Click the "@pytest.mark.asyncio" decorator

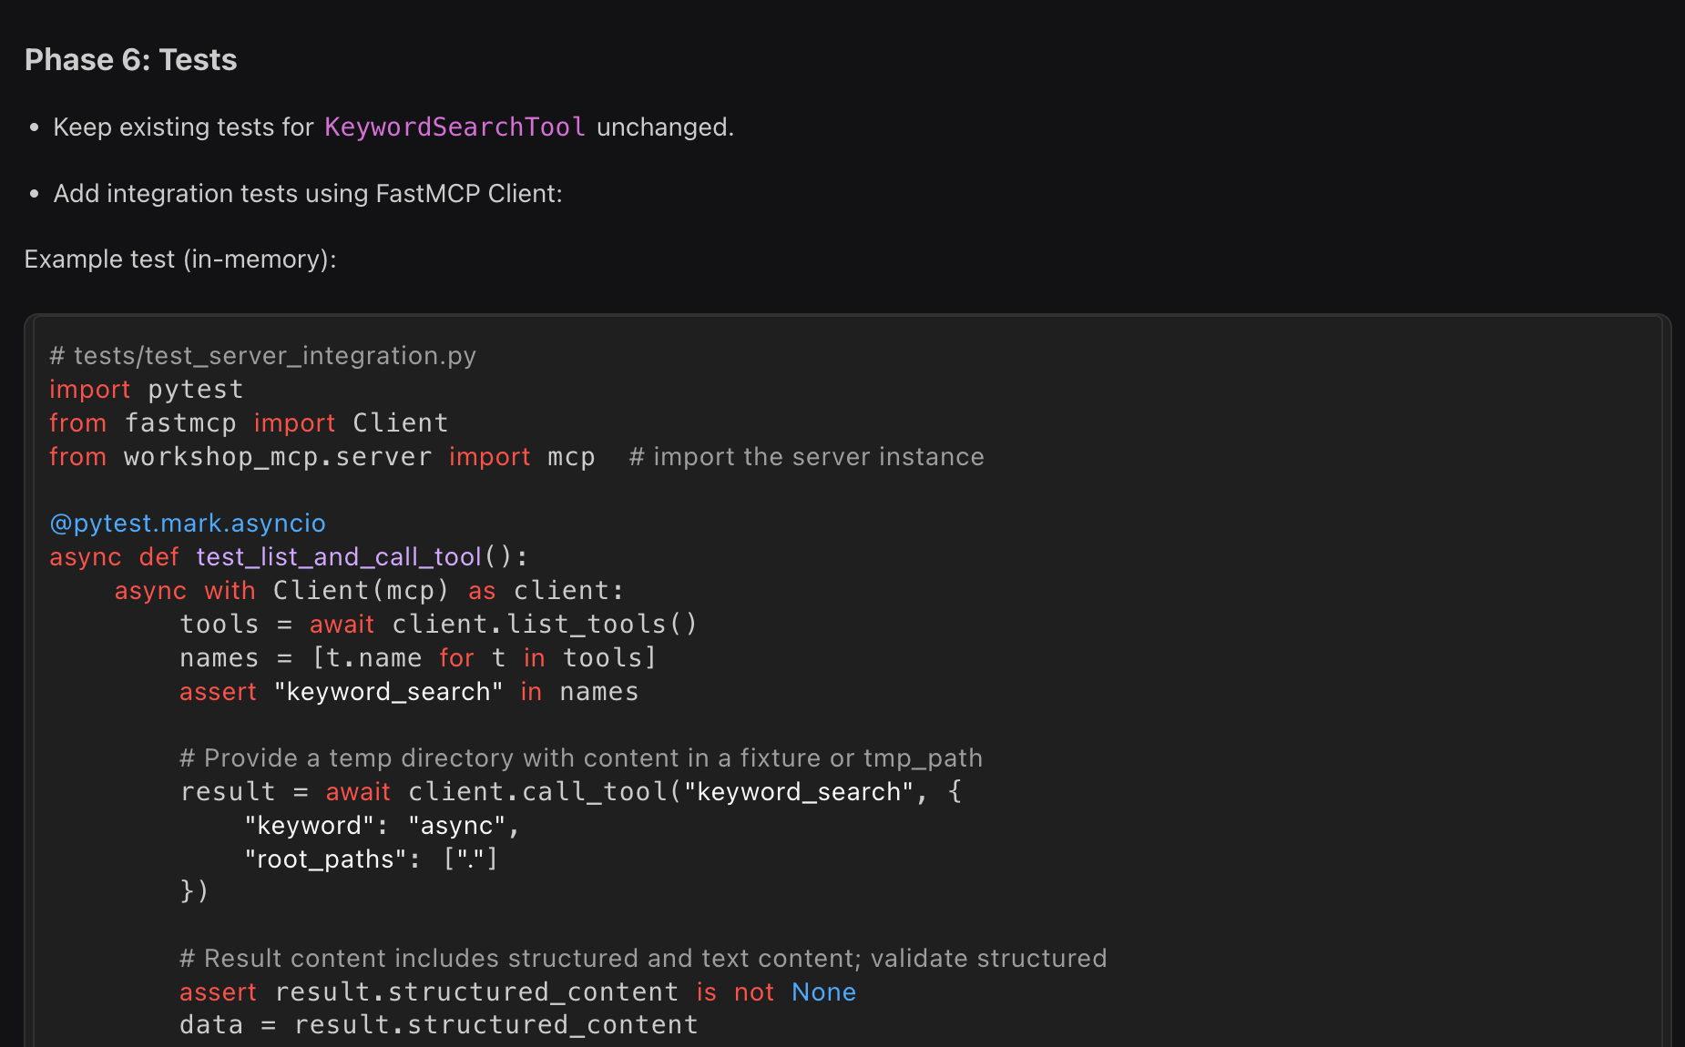188,523
